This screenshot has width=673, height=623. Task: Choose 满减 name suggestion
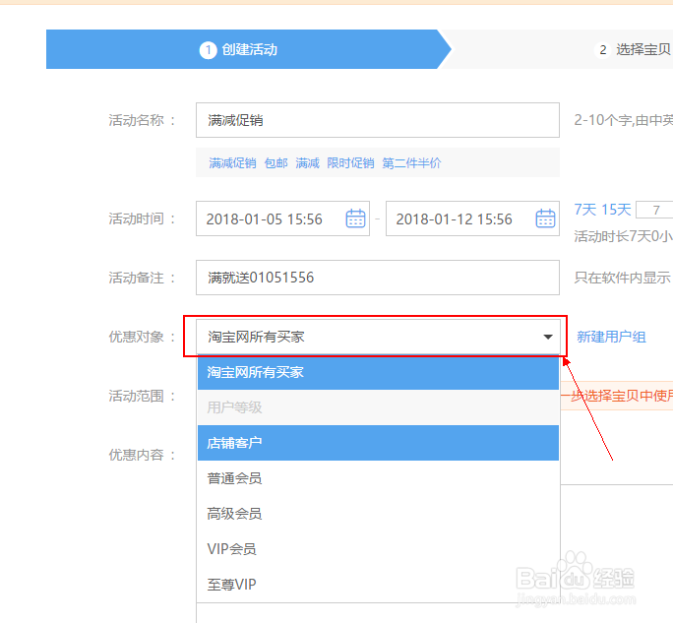point(307,163)
